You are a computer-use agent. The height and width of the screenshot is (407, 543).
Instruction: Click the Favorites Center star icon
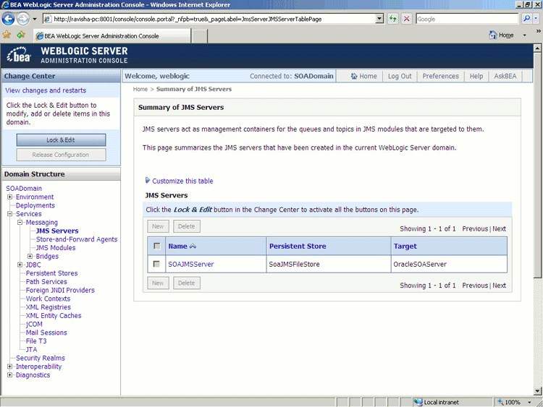(x=7, y=35)
